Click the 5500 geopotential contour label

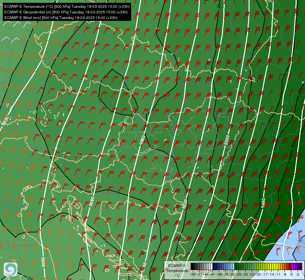[x=227, y=140]
